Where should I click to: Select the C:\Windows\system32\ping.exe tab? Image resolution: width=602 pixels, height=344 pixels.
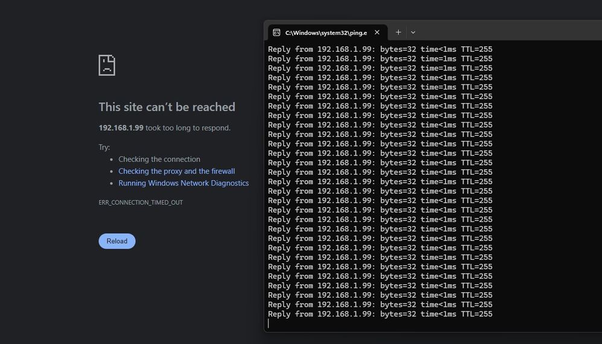pos(326,33)
